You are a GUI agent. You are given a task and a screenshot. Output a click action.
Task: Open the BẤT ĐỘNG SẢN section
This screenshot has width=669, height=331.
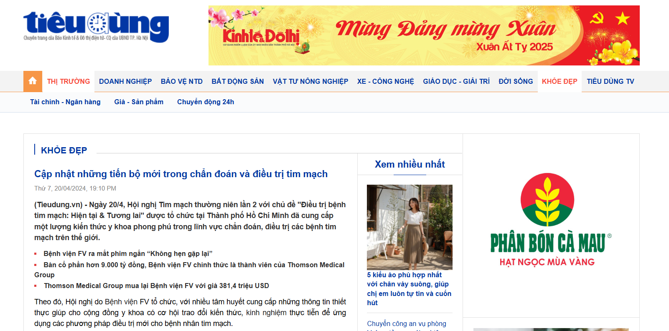click(x=238, y=81)
